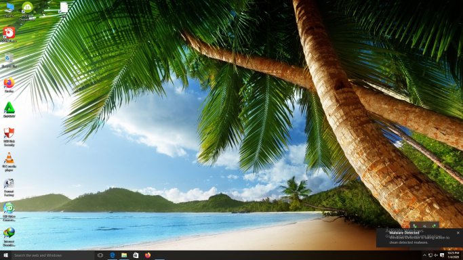Open the Windows Start menu

[x=5, y=255]
